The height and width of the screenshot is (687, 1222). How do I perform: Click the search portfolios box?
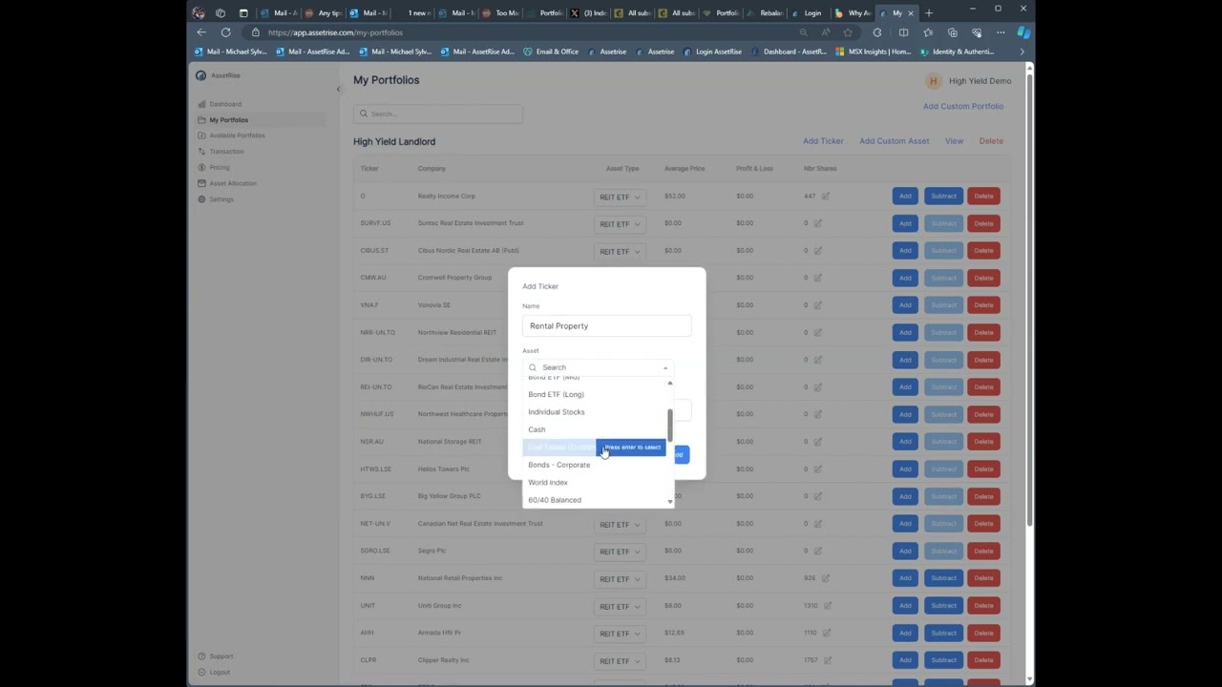[438, 114]
